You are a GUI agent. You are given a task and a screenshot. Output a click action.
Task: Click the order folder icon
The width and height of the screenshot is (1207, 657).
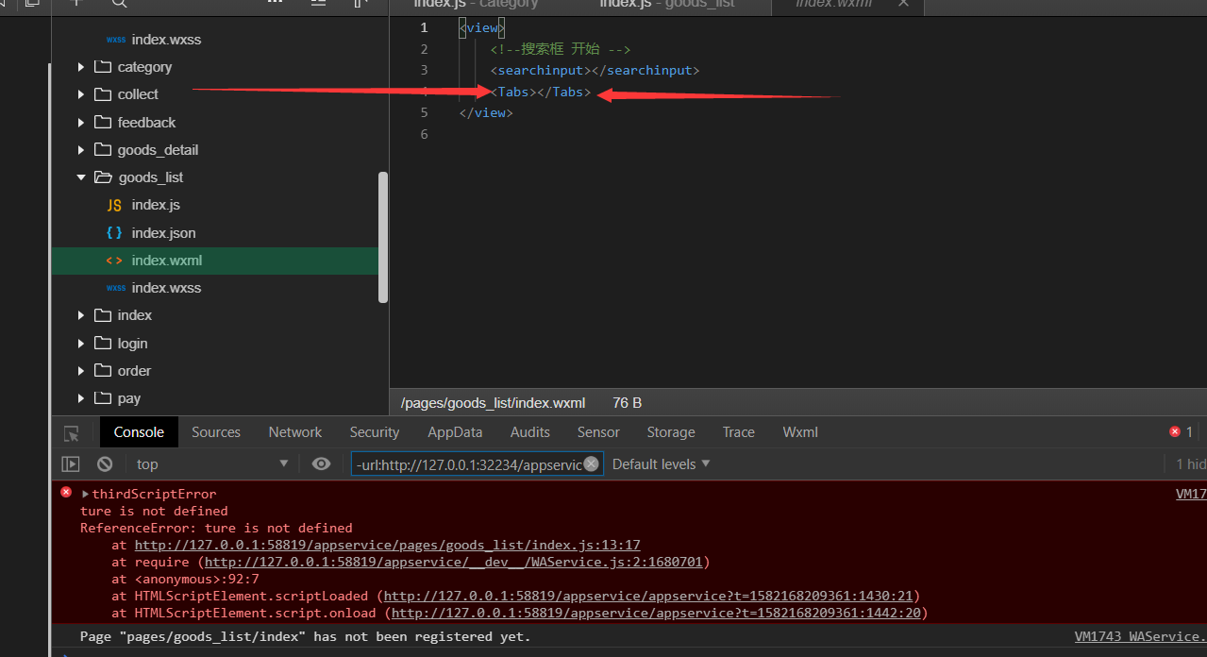tap(103, 371)
